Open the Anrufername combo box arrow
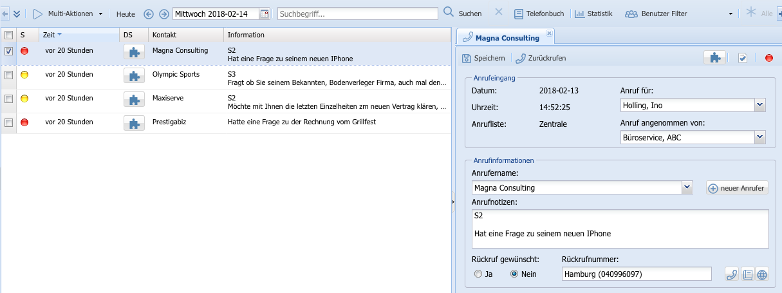782x293 pixels. 687,187
